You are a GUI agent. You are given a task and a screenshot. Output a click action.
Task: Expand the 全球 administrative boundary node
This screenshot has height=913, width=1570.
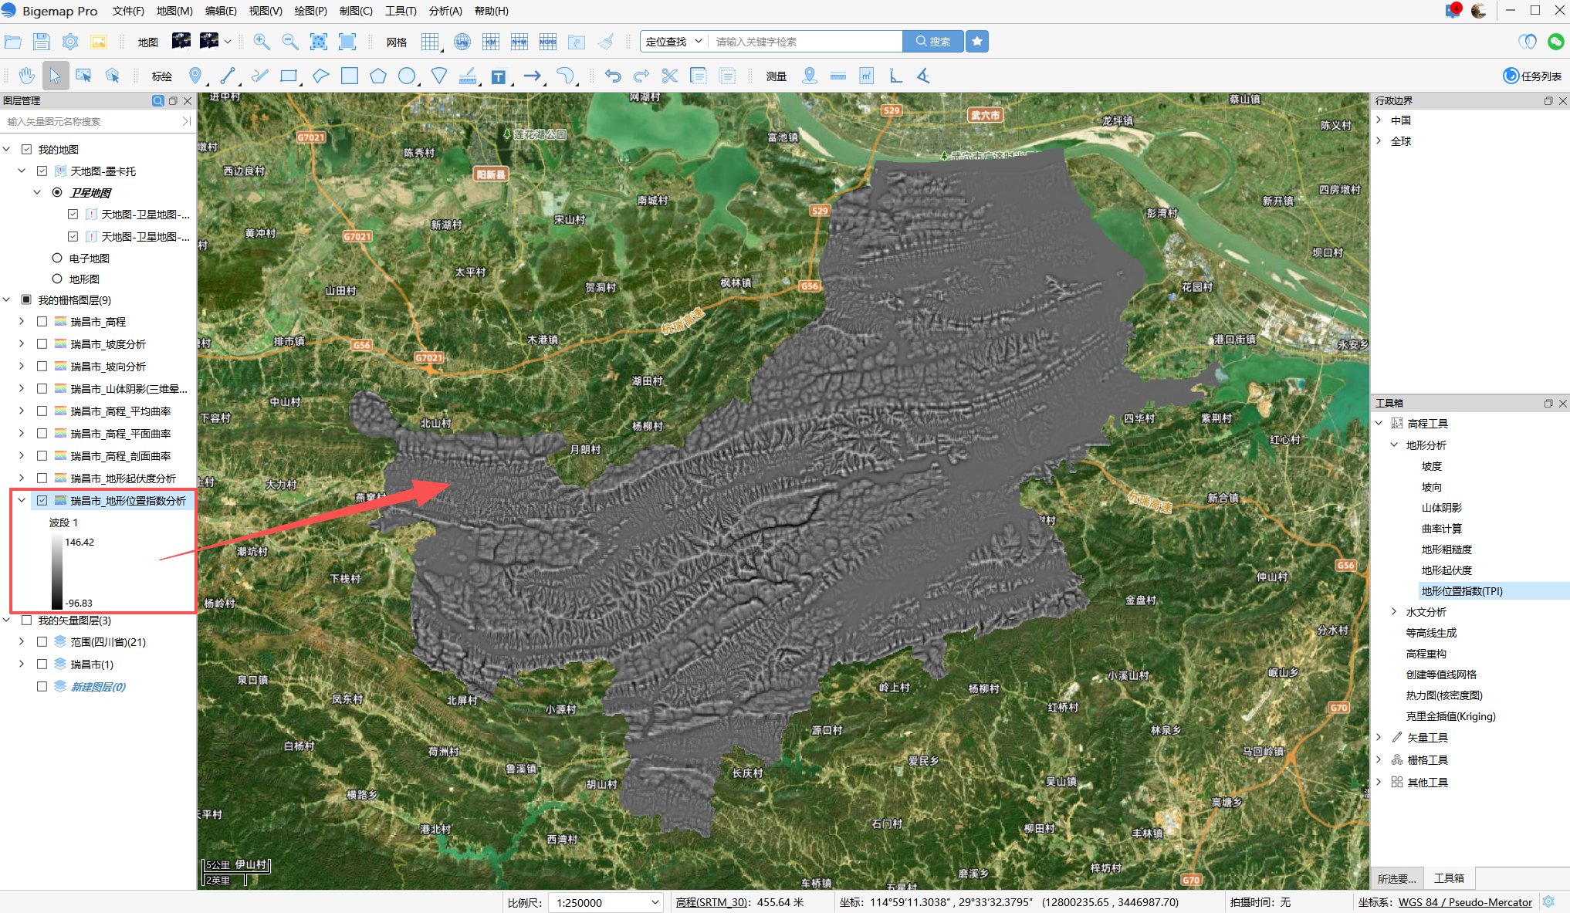point(1379,141)
